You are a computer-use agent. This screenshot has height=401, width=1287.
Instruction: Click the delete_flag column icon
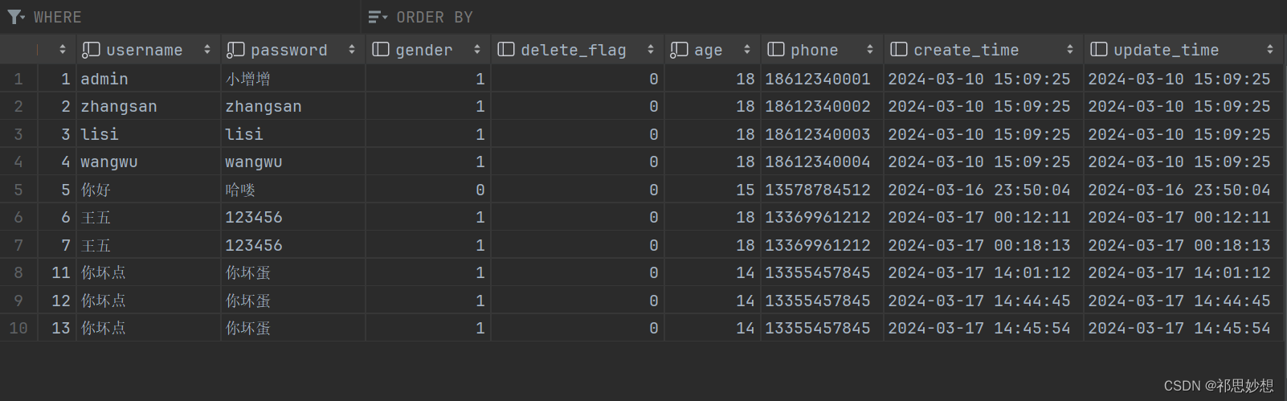[506, 50]
